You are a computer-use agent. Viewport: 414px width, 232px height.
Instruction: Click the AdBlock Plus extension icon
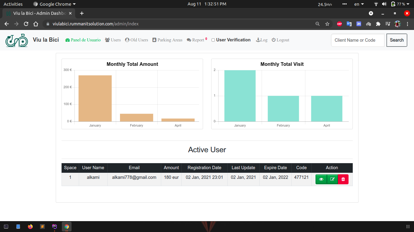[339, 24]
